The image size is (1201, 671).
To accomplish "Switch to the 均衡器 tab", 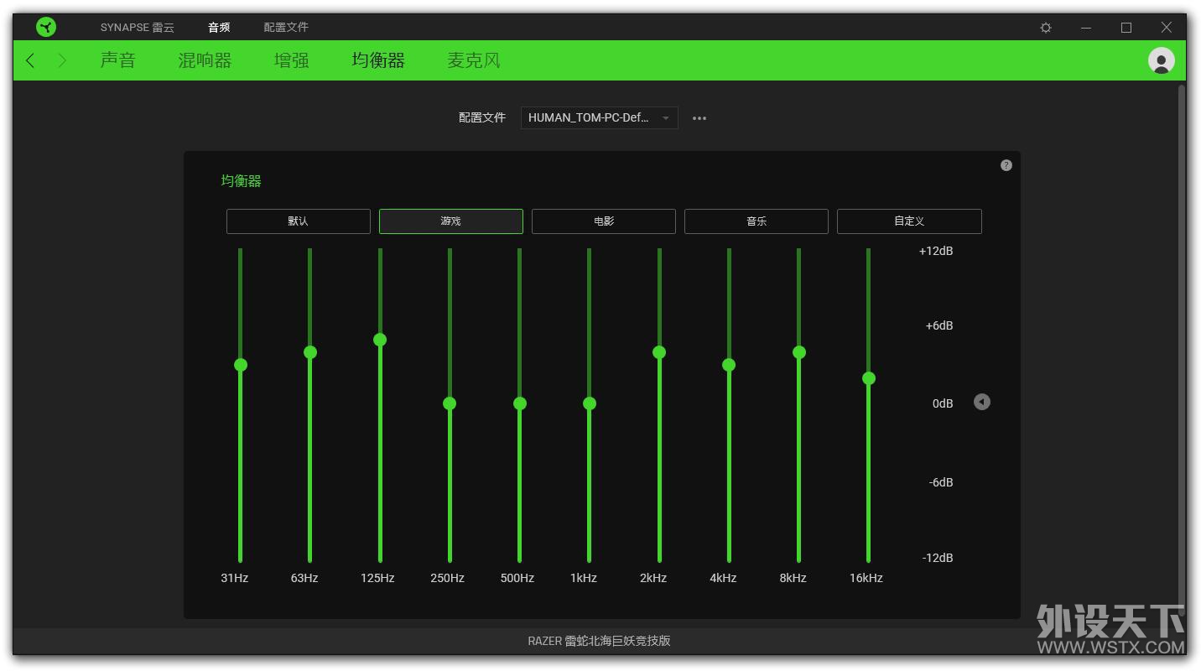I will 378,60.
